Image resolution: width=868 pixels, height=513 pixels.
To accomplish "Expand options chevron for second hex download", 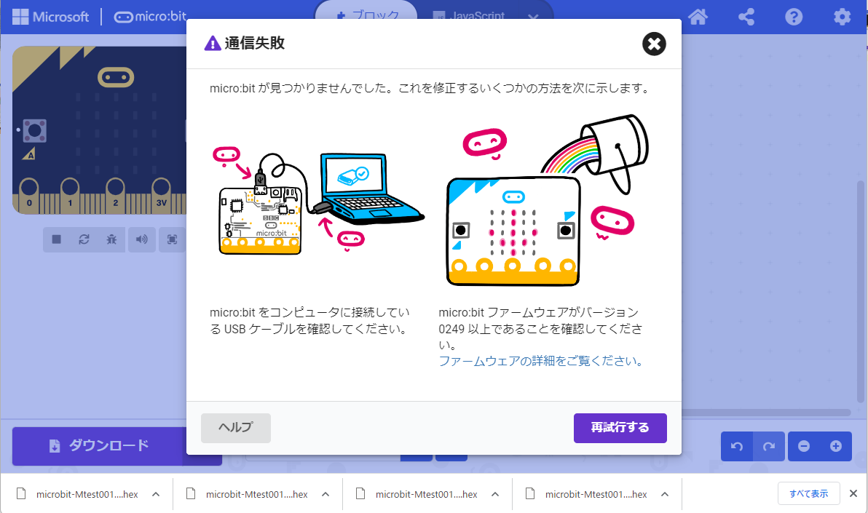I will point(325,494).
